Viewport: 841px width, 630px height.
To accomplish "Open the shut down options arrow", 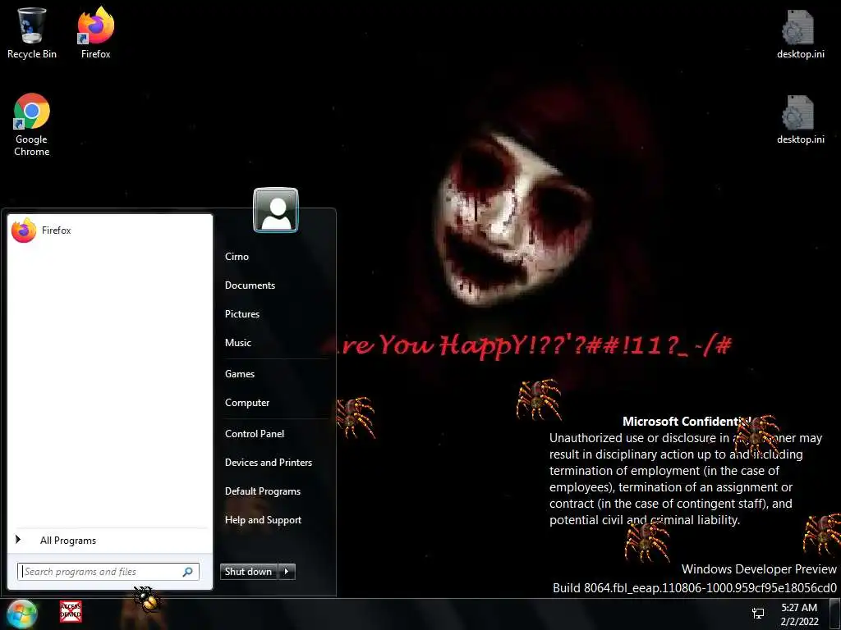I will tap(287, 572).
